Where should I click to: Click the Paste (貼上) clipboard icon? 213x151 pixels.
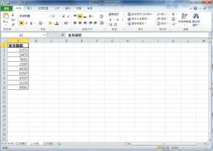(x=6, y=18)
